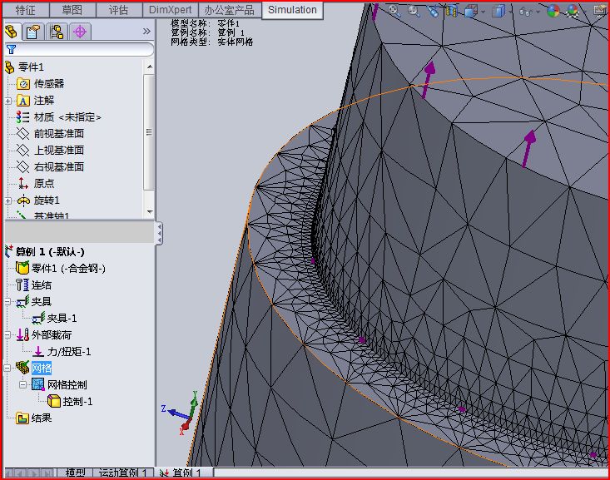This screenshot has height=480, width=610.
Task: Open the Display Style dropdown arrow
Action: [x=511, y=12]
